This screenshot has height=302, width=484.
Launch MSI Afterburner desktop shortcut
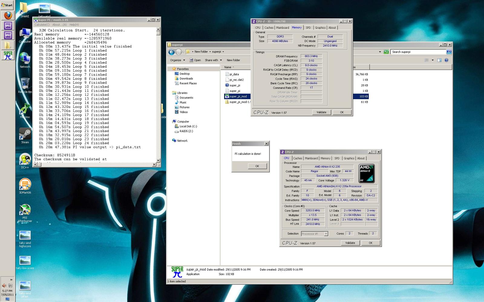click(25, 213)
